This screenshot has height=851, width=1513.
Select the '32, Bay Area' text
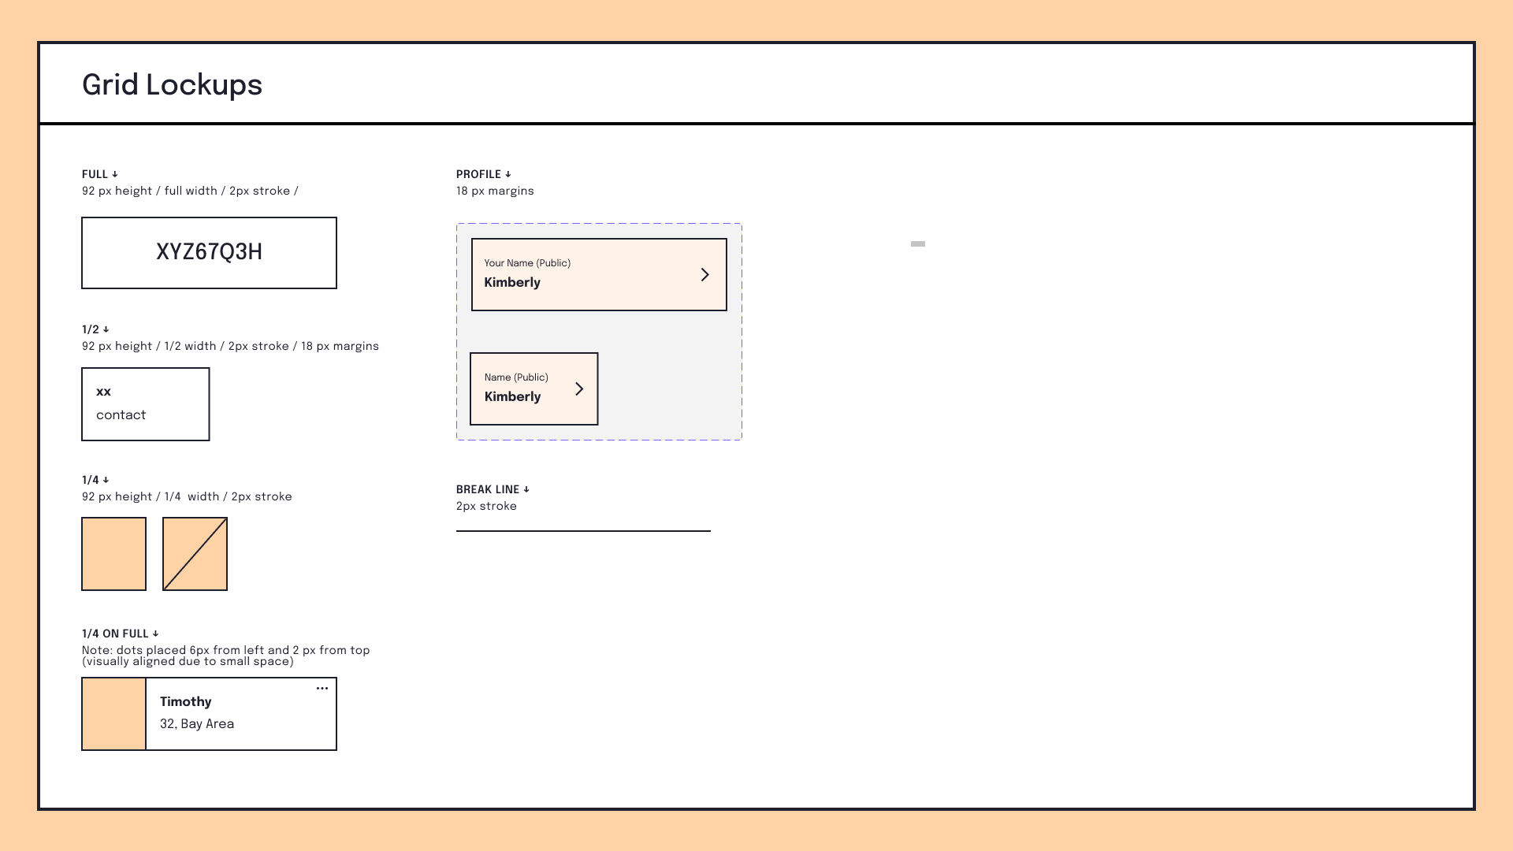pos(197,723)
